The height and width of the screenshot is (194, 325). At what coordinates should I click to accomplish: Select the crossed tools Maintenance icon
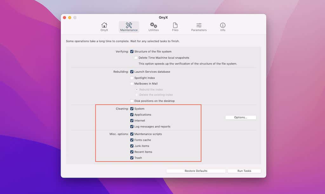[x=129, y=25]
